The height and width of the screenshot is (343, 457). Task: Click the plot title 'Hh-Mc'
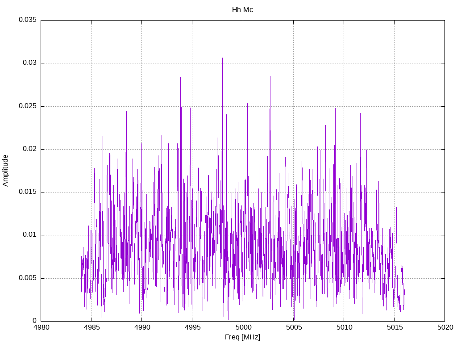pyautogui.click(x=242, y=10)
